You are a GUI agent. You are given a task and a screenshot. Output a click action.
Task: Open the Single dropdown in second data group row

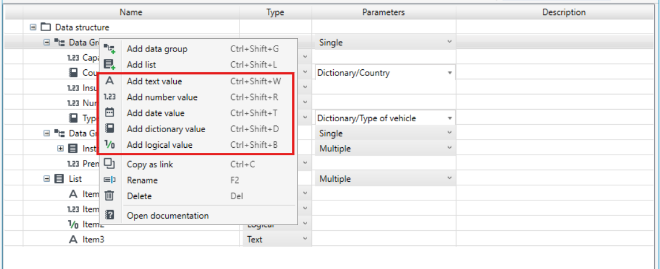pyautogui.click(x=385, y=133)
